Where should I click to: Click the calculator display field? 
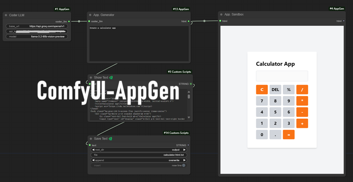(x=282, y=76)
